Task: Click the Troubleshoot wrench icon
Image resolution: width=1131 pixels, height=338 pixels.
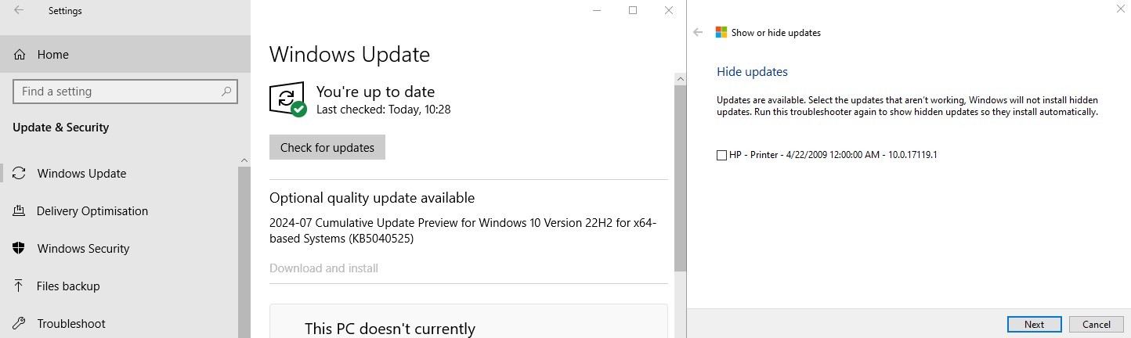Action: pos(20,324)
